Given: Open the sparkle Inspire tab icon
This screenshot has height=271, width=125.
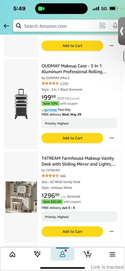Looking at the screenshot, I should coord(37,254).
